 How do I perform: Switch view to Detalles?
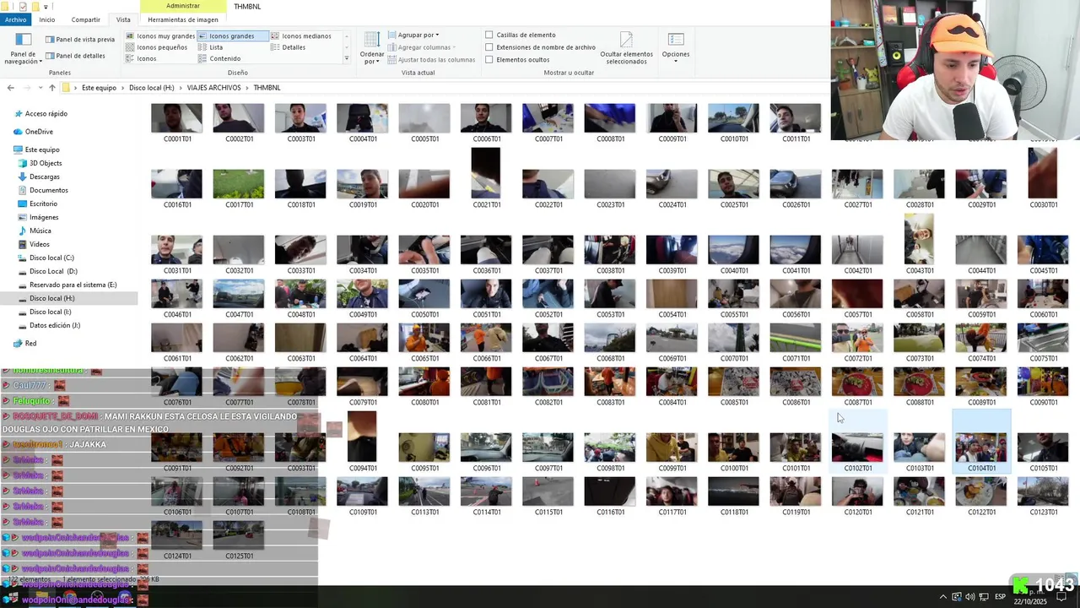click(x=288, y=47)
